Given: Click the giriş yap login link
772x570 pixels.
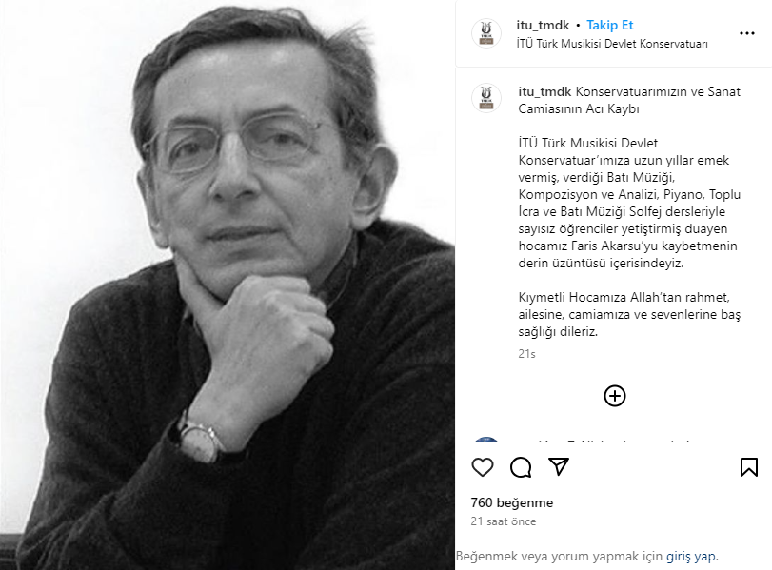Looking at the screenshot, I should (691, 557).
